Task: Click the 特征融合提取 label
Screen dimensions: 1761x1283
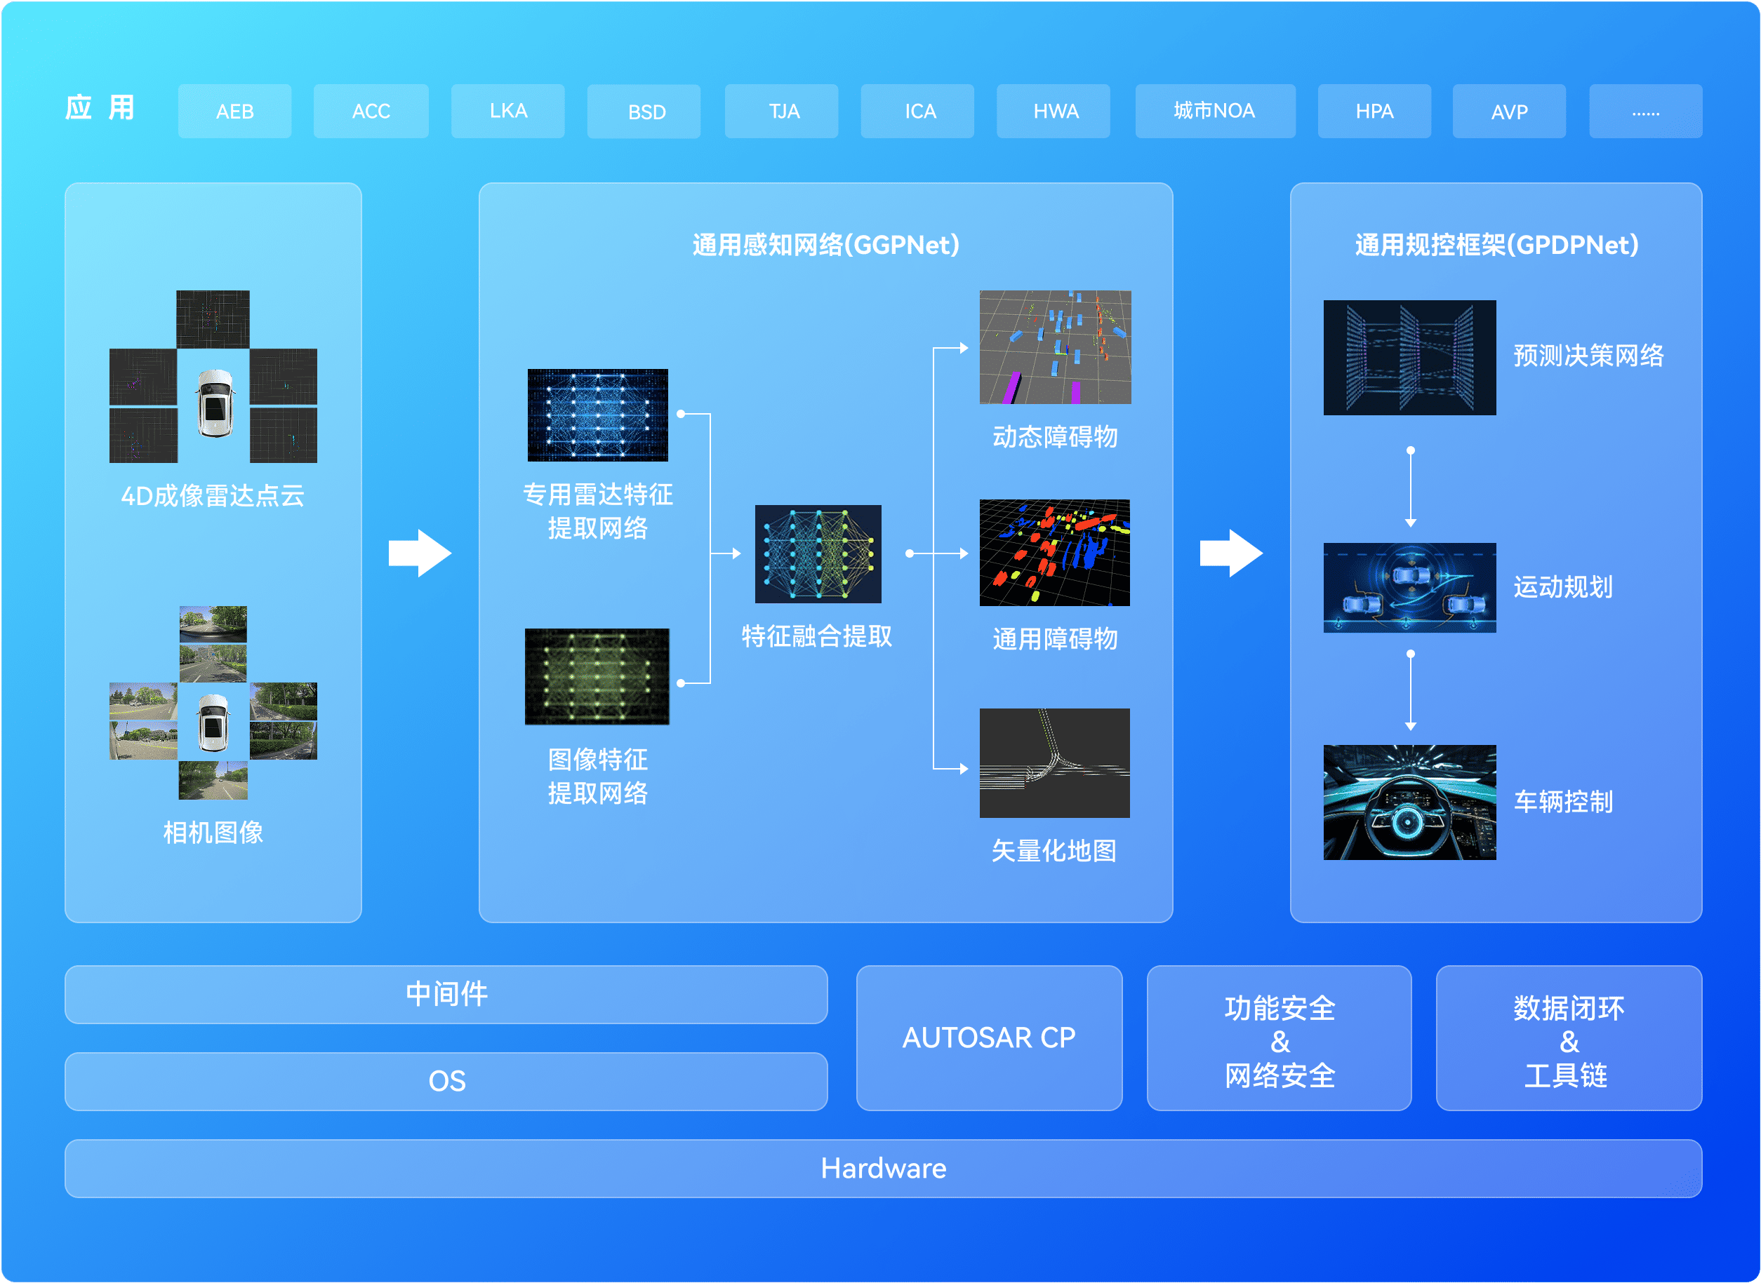Action: pos(817,636)
